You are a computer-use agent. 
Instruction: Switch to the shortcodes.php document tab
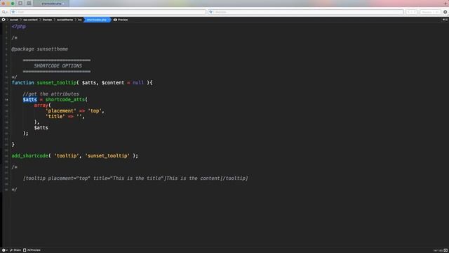coord(51,4)
